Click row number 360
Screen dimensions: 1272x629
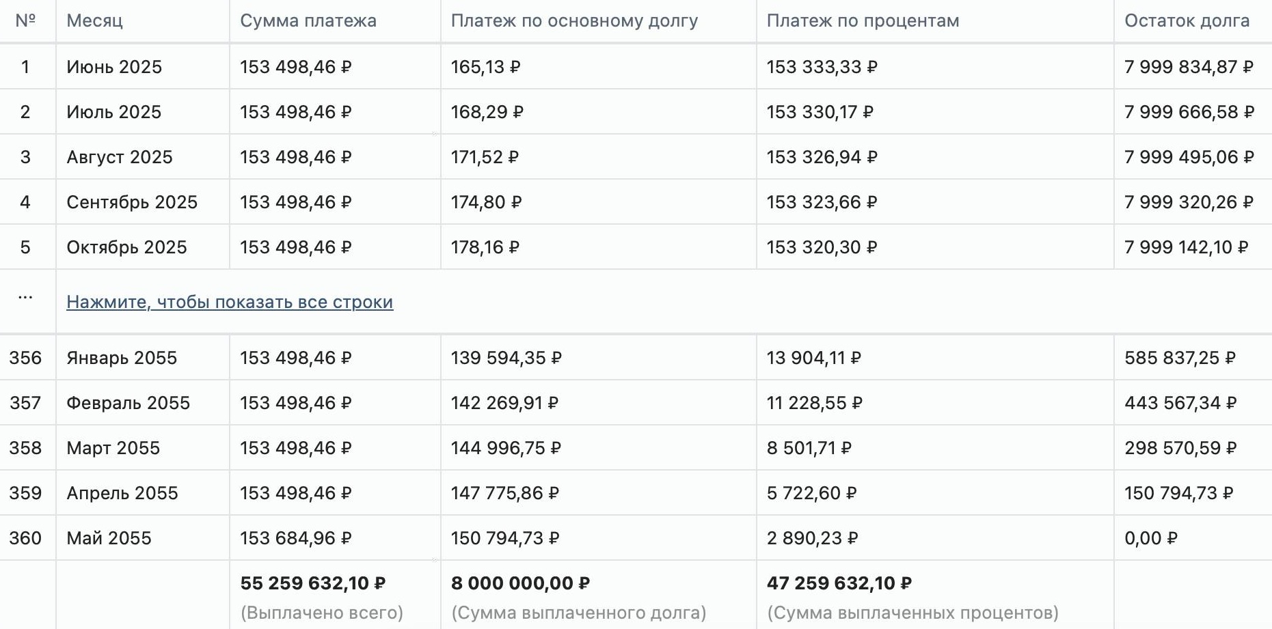pyautogui.click(x=25, y=538)
